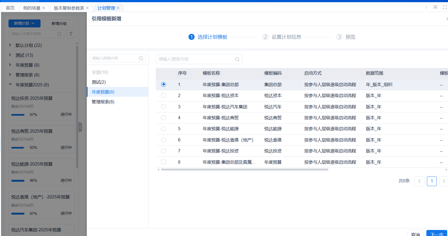Click the 取消 button
The height and width of the screenshot is (236, 448).
pos(415,234)
